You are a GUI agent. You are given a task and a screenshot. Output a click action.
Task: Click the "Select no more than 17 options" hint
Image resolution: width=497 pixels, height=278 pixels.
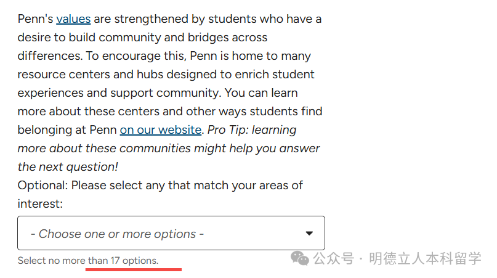87,261
